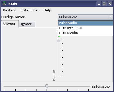The image size is (114, 92).
Task: Minimize the KMix window
Action: click(99, 4)
